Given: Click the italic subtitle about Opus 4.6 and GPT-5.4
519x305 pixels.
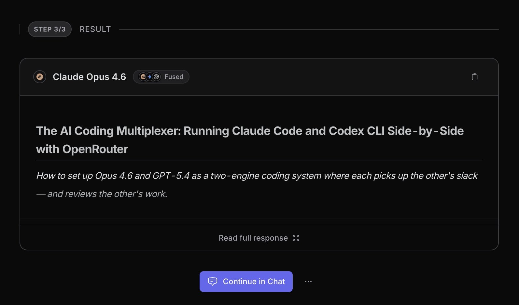Looking at the screenshot, I should [x=257, y=176].
